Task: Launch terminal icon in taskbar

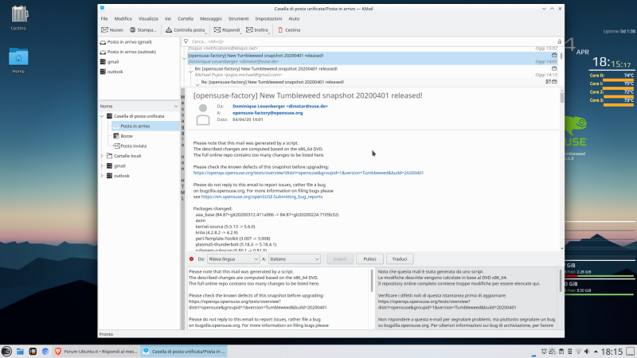Action: pyautogui.click(x=33, y=352)
